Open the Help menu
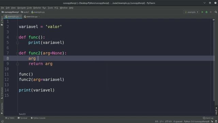The image size is (218, 123). click(x=71, y=8)
